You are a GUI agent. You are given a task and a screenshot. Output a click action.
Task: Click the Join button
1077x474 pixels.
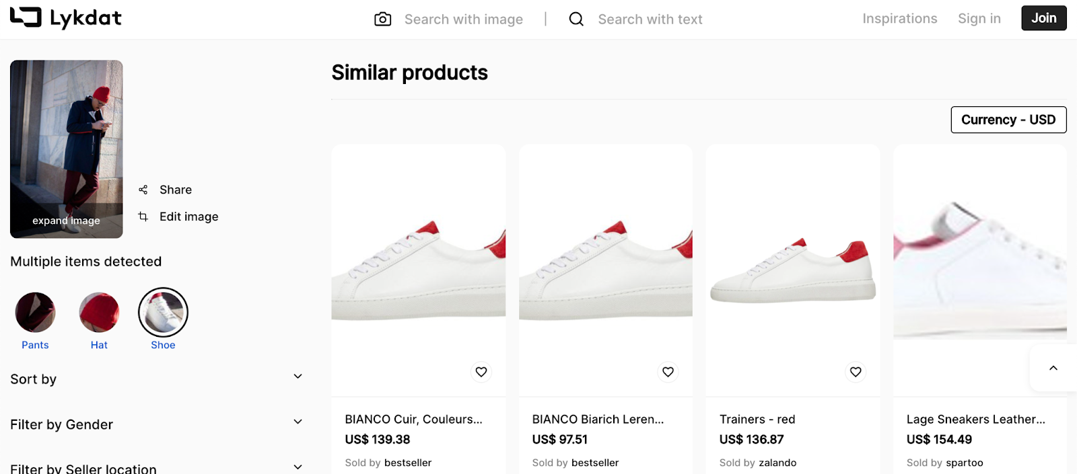point(1043,18)
